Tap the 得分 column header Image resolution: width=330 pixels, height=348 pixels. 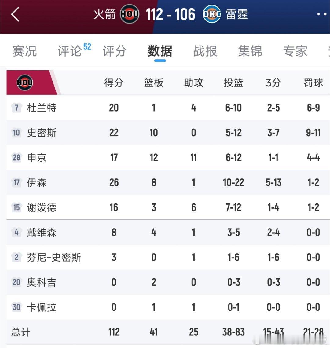114,82
